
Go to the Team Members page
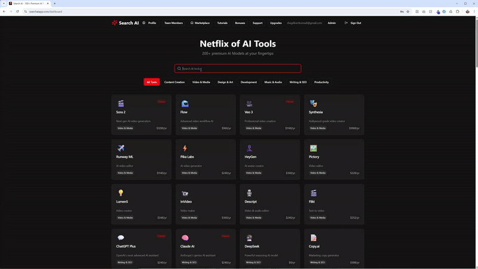[173, 23]
